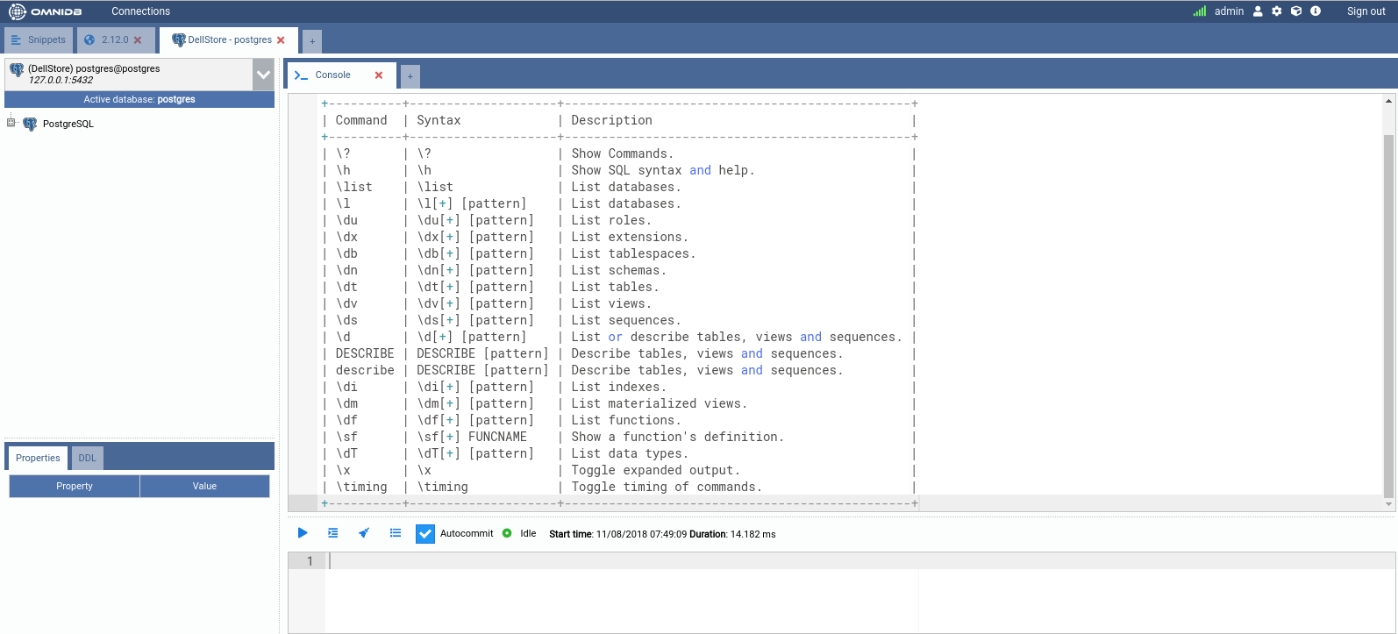Click the console output scrollbar

coord(1388,316)
